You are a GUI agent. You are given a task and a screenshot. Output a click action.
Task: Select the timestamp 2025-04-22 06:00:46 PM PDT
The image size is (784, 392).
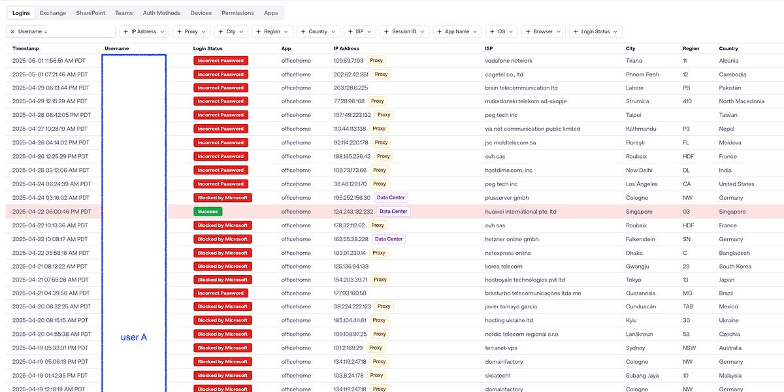52,212
